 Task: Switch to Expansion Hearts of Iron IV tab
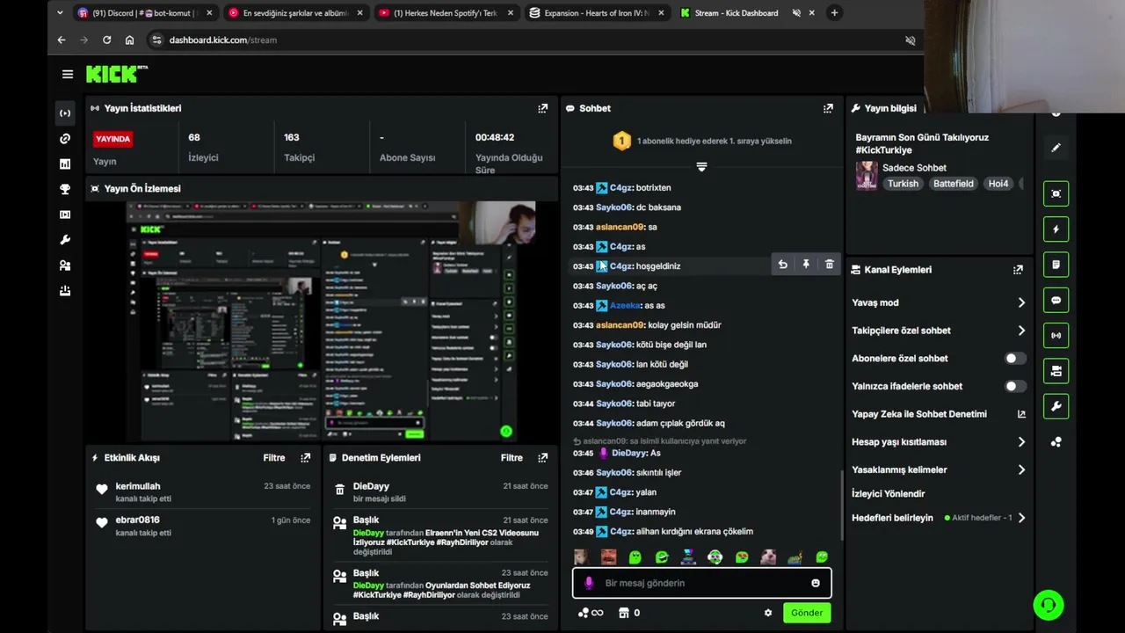pyautogui.click(x=597, y=13)
